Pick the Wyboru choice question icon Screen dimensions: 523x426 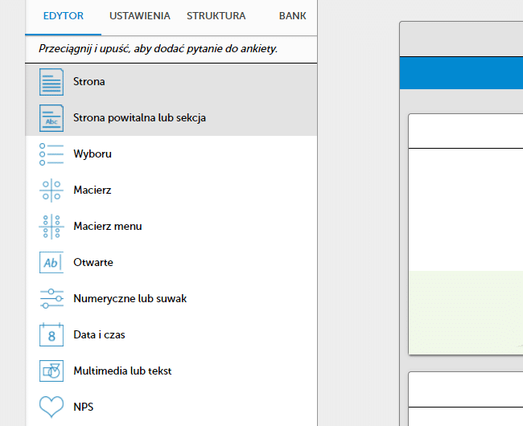point(51,154)
